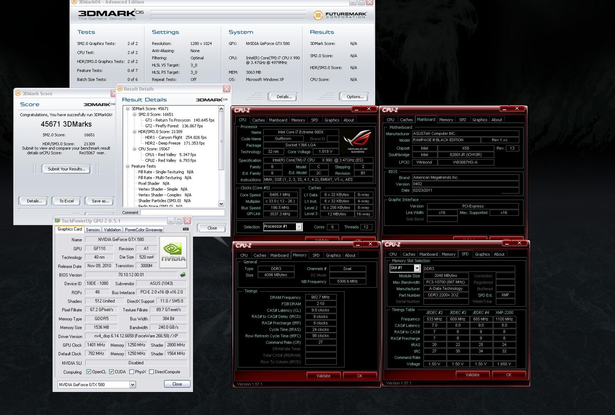Click Close in the Result Details window
The height and width of the screenshot is (415, 615).
(x=212, y=228)
